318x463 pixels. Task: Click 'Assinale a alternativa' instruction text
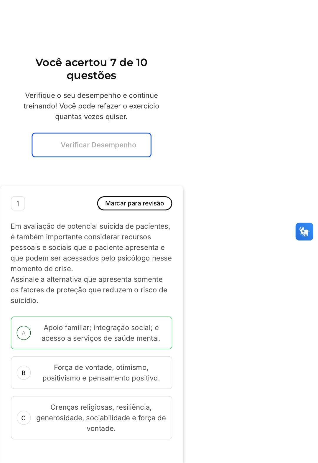pos(89,290)
